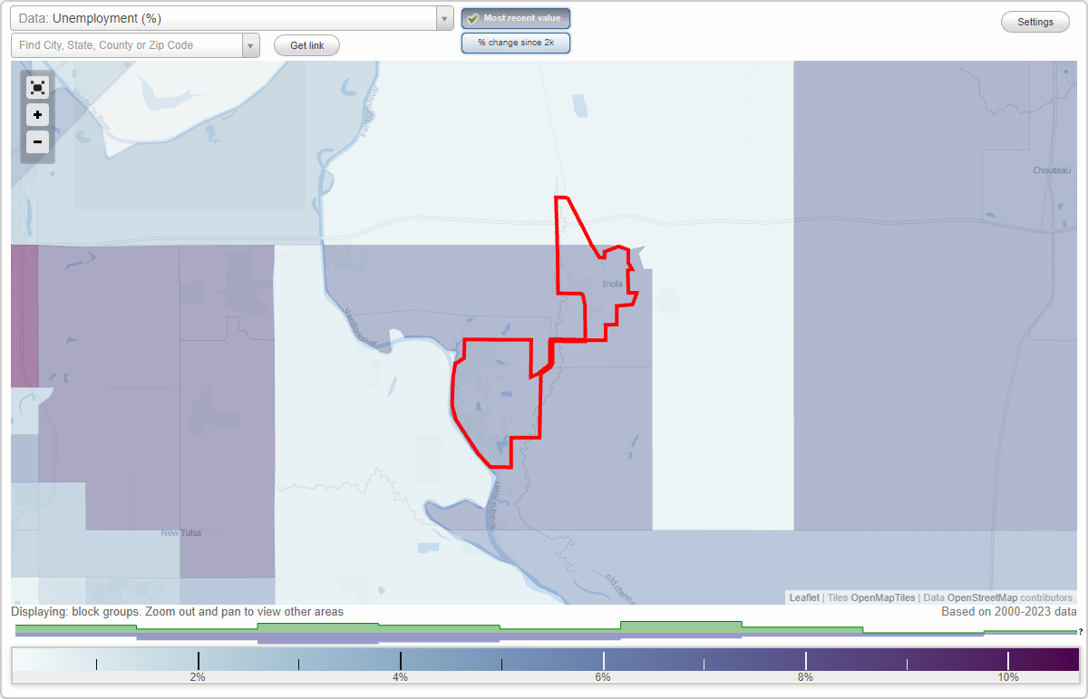Click the 8% label on the legend
The image size is (1088, 699).
tap(805, 677)
